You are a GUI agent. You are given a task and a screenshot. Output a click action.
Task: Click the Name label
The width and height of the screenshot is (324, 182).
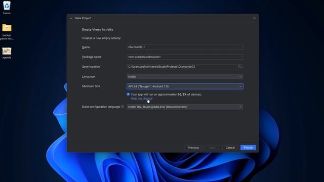pos(86,47)
